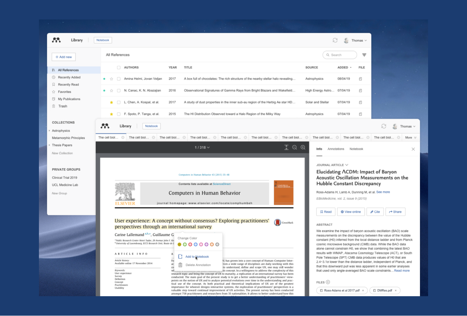Open PDF file icon for Amina Helmi row
The height and width of the screenshot is (316, 467).
(x=360, y=79)
